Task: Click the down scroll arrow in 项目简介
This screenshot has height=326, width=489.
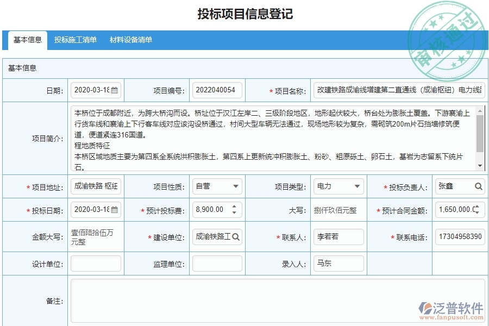Action: coord(479,165)
